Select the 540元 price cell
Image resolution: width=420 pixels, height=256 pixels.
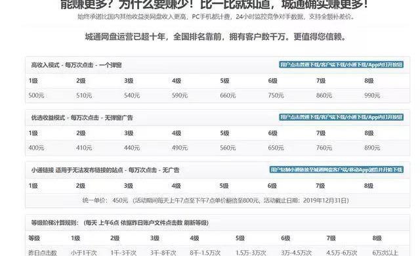coord(132,95)
